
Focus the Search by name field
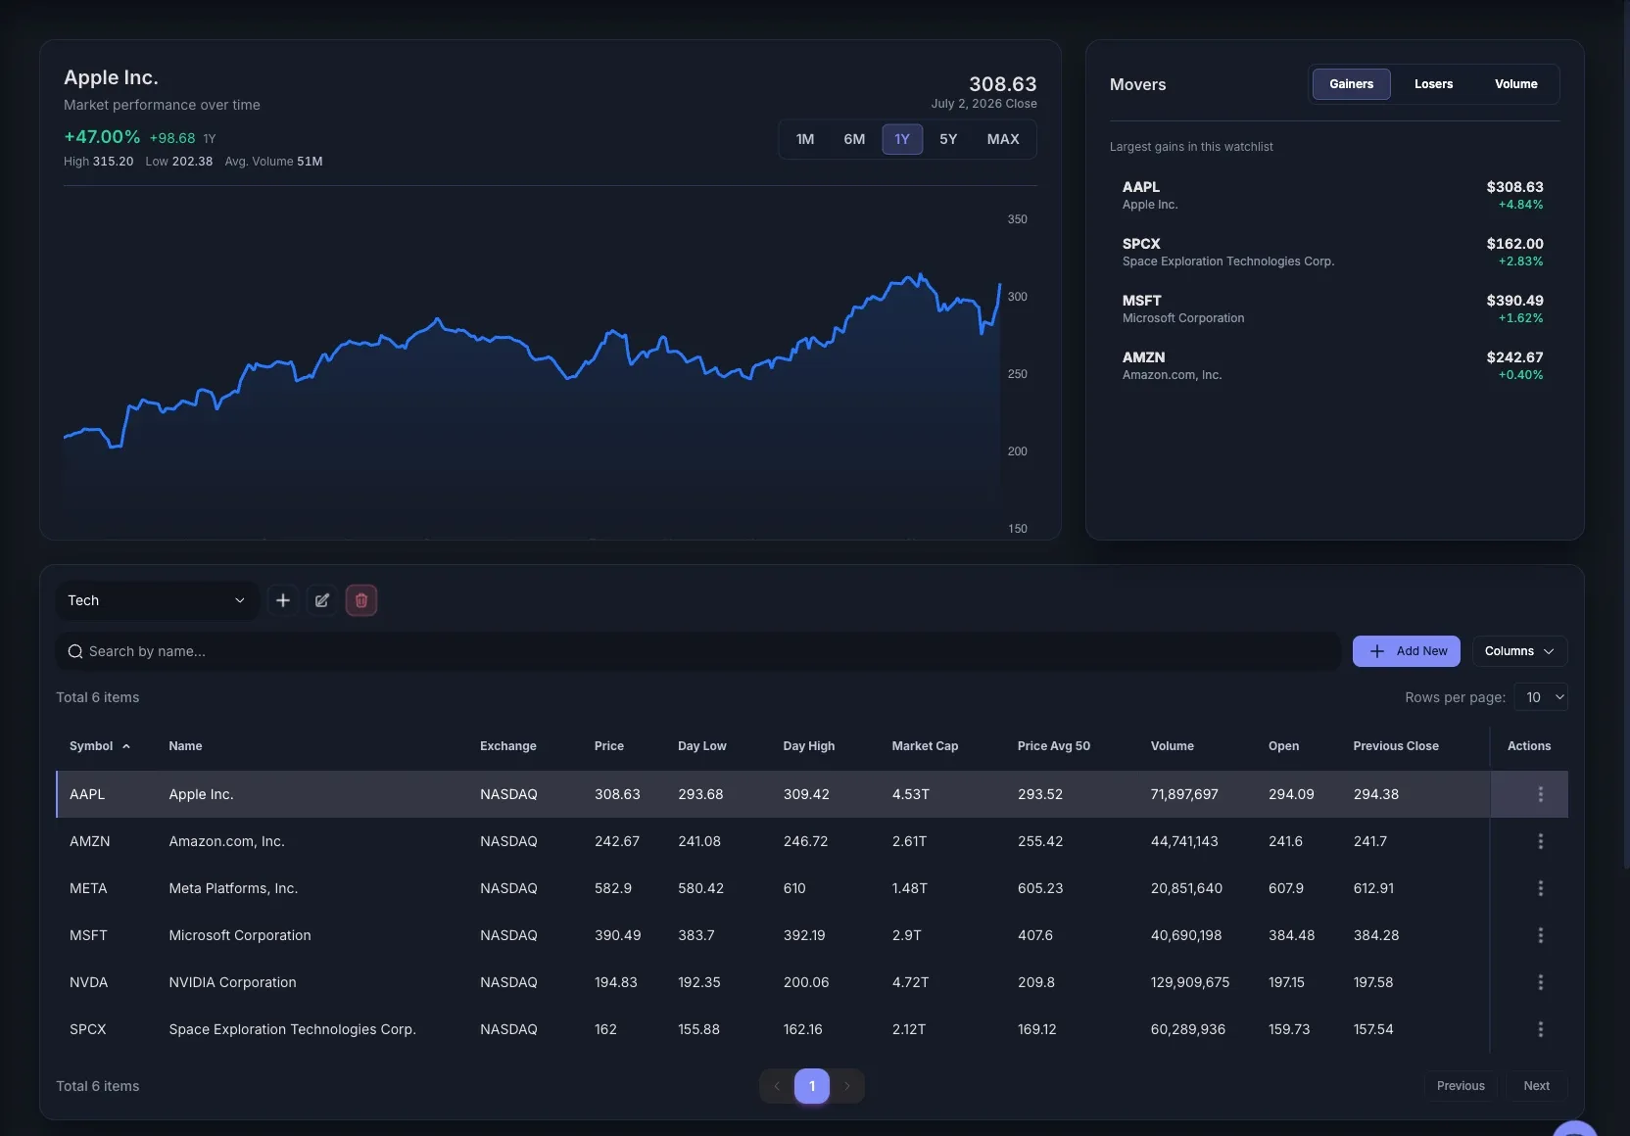pos(698,651)
